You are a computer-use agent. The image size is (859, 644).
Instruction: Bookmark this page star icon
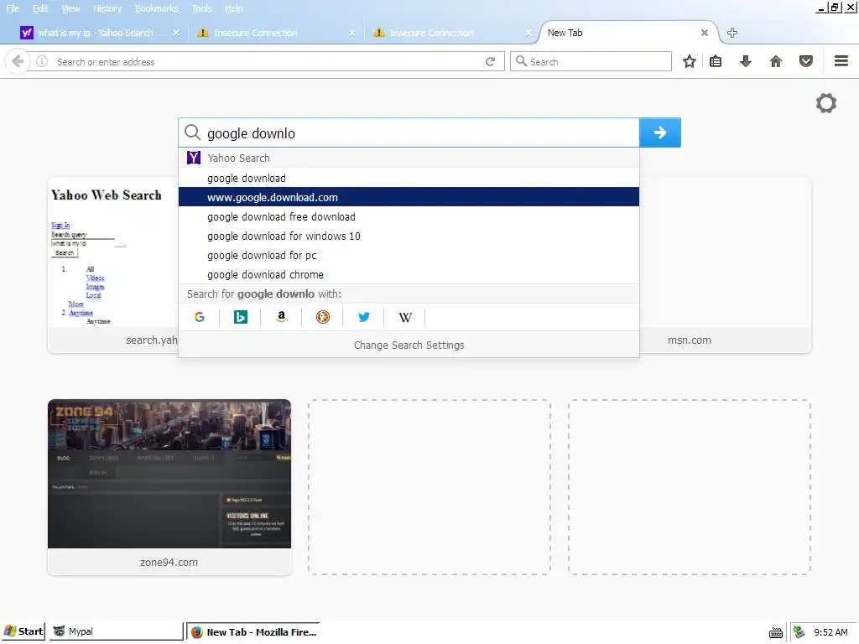coord(690,61)
